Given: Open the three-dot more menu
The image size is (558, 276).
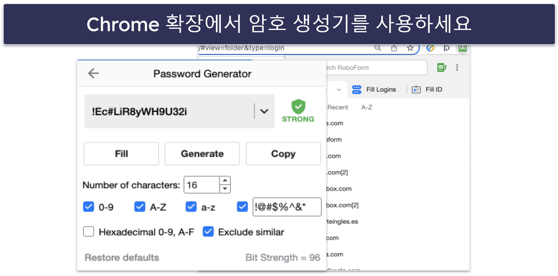Looking at the screenshot, I should 457,68.
